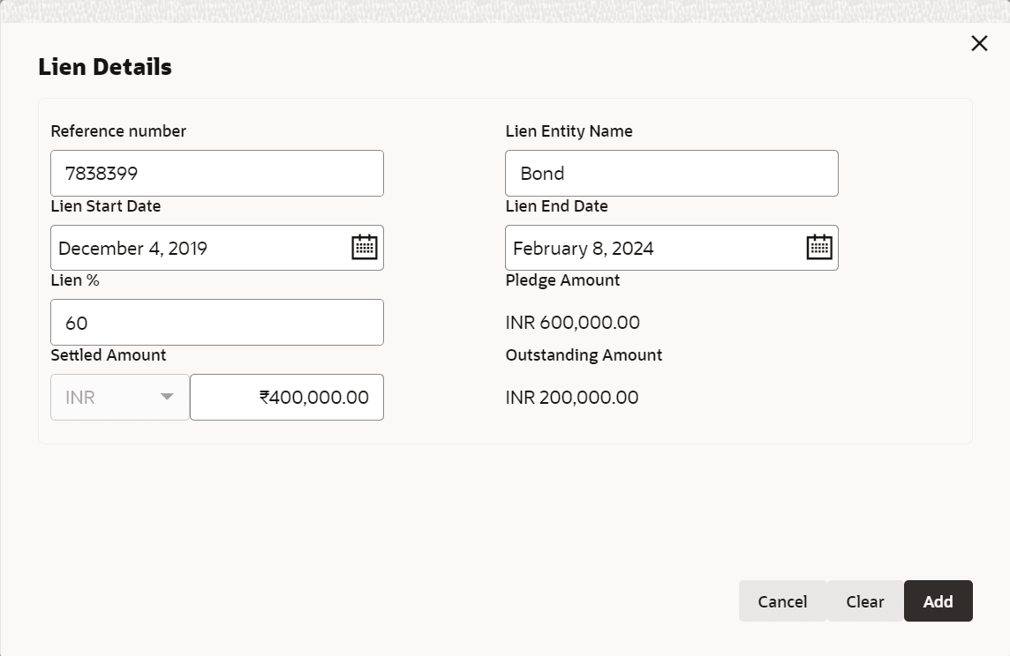This screenshot has width=1010, height=656.
Task: Click the Lien Start Date field
Action: (x=217, y=248)
